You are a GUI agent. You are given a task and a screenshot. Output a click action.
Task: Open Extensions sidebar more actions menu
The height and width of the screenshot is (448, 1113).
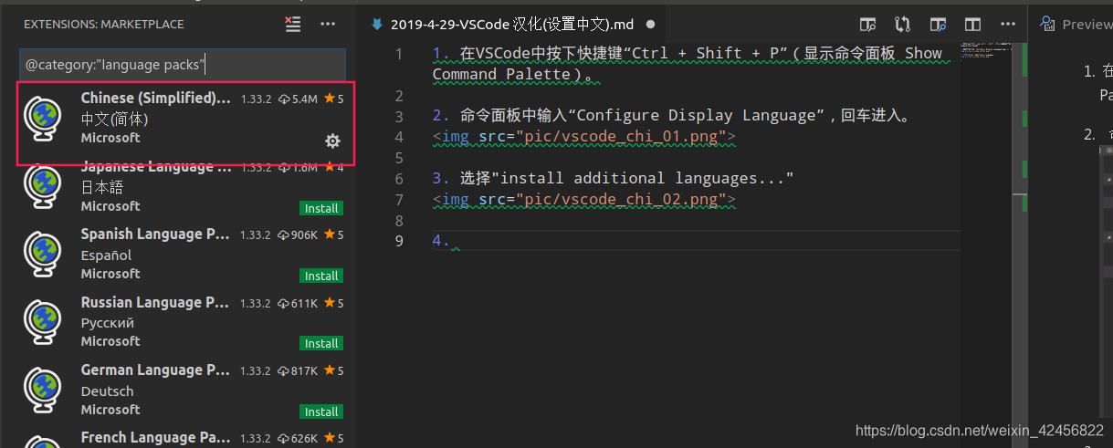tap(328, 25)
